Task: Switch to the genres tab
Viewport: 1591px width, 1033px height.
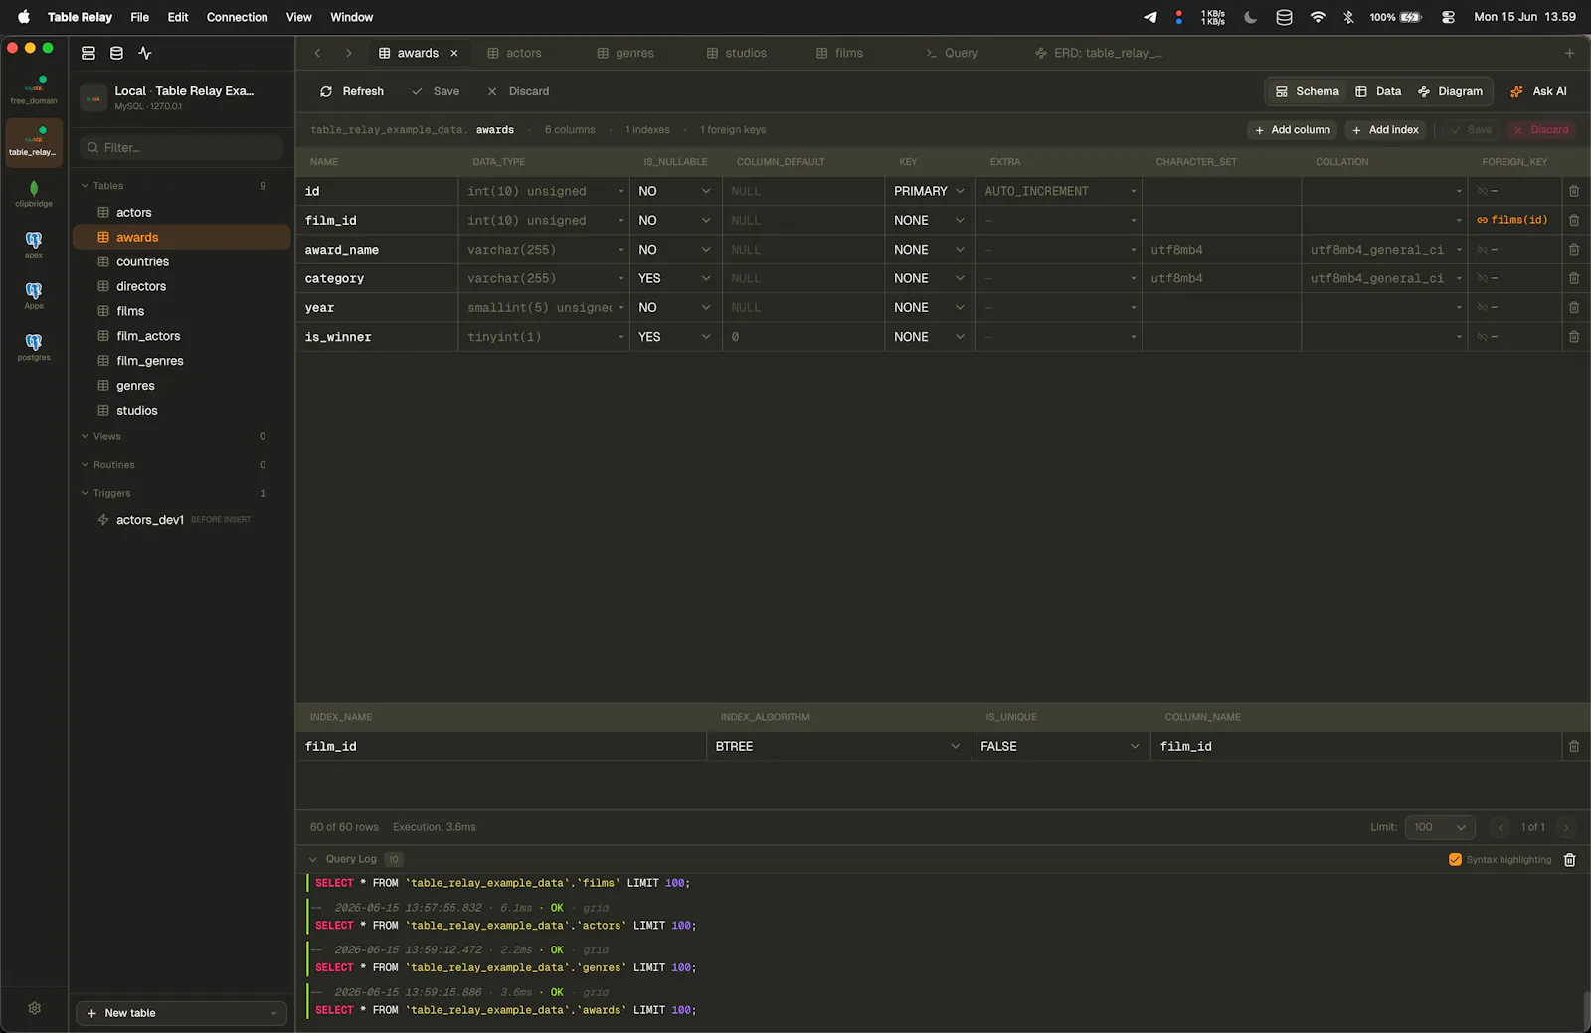Action: point(625,53)
